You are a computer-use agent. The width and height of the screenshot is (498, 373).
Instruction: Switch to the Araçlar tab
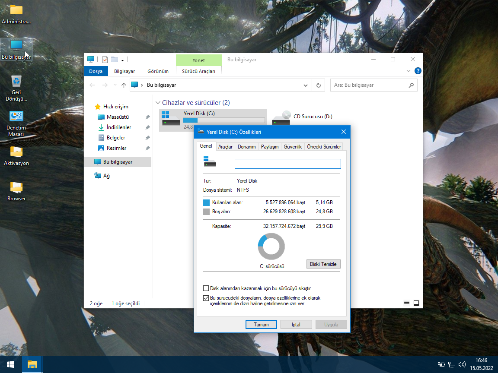tap(225, 147)
